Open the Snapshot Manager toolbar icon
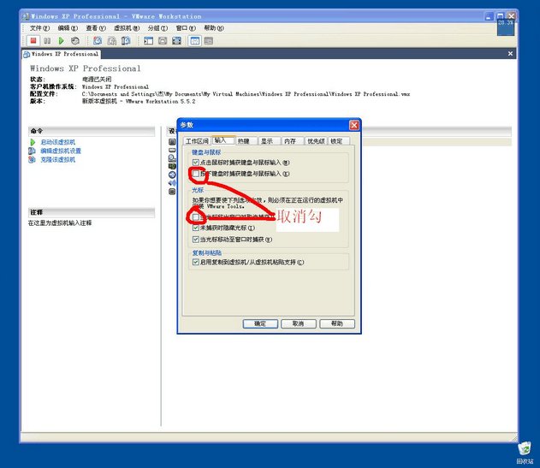This screenshot has height=468, width=540. 125,40
